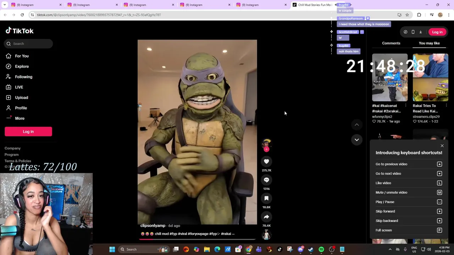Expand Program footer section
The height and width of the screenshot is (255, 454).
coord(12,155)
